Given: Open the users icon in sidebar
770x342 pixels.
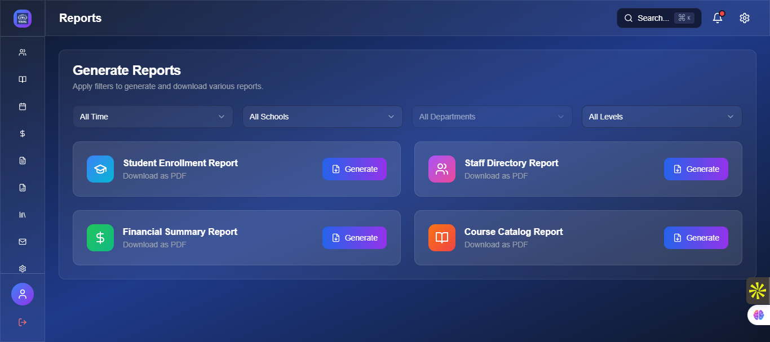Looking at the screenshot, I should point(23,52).
